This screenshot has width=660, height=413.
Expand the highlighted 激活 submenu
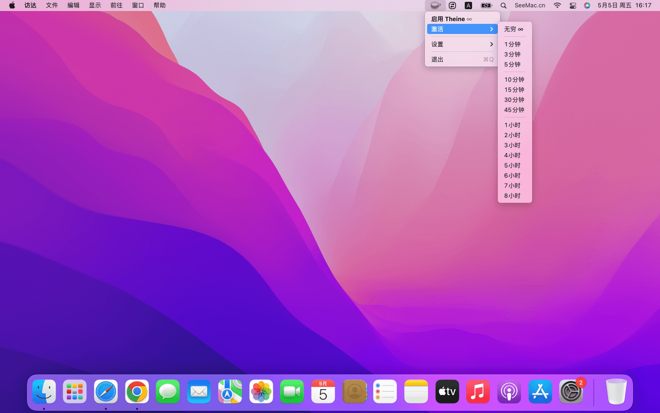pyautogui.click(x=462, y=29)
